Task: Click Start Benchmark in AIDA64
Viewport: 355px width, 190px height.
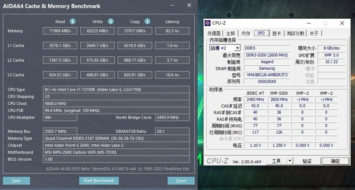Action: pyautogui.click(x=99, y=181)
